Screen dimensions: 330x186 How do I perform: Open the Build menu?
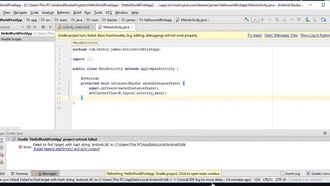(x=77, y=12)
